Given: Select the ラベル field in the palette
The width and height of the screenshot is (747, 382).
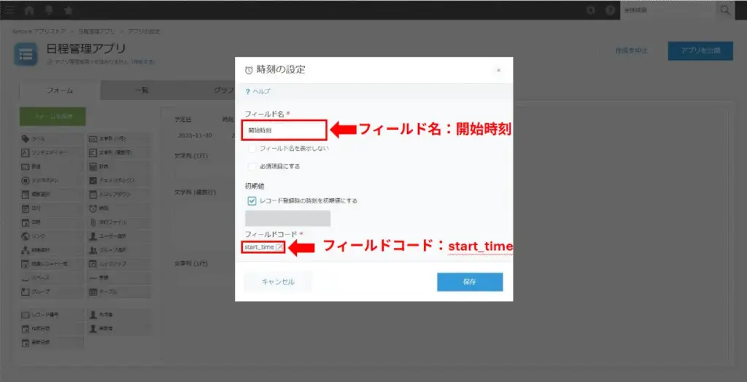Looking at the screenshot, I should [52, 139].
